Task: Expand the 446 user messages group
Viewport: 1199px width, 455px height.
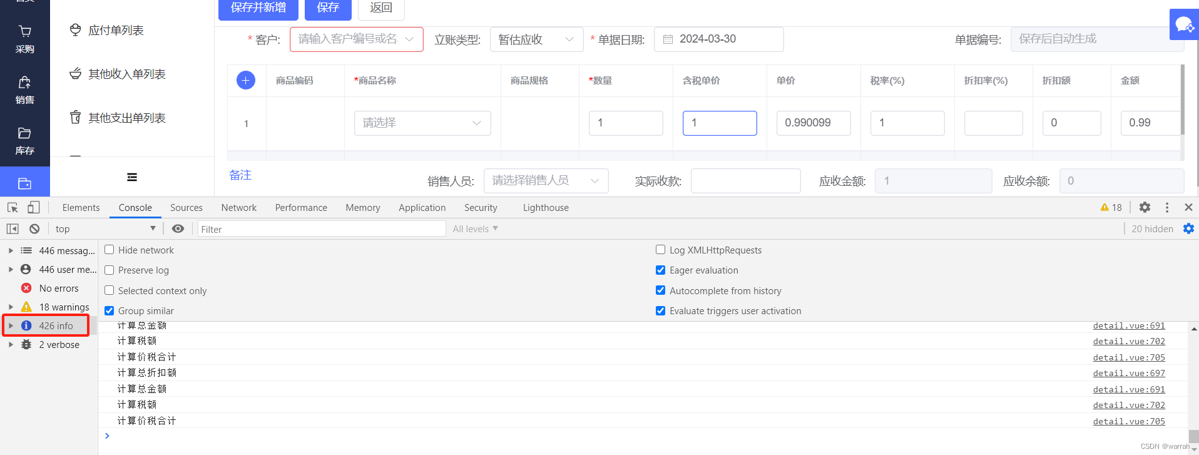Action: [x=11, y=269]
